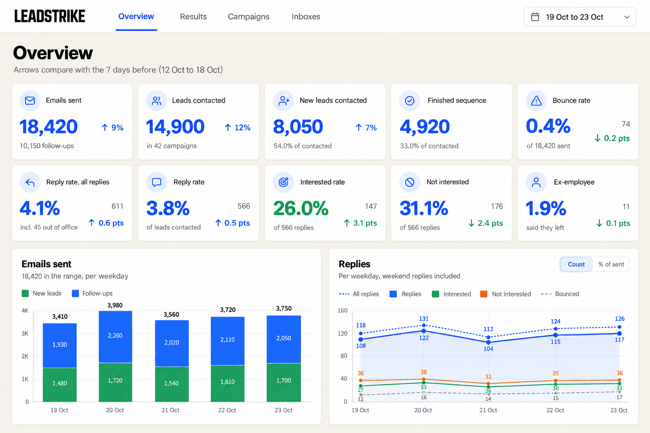
Task: Toggle the orange Not interested legend entry
Action: point(506,294)
